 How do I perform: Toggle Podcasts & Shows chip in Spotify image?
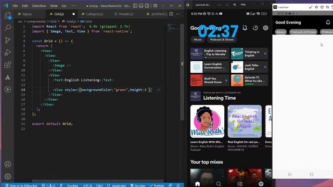pyautogui.click(x=222, y=39)
